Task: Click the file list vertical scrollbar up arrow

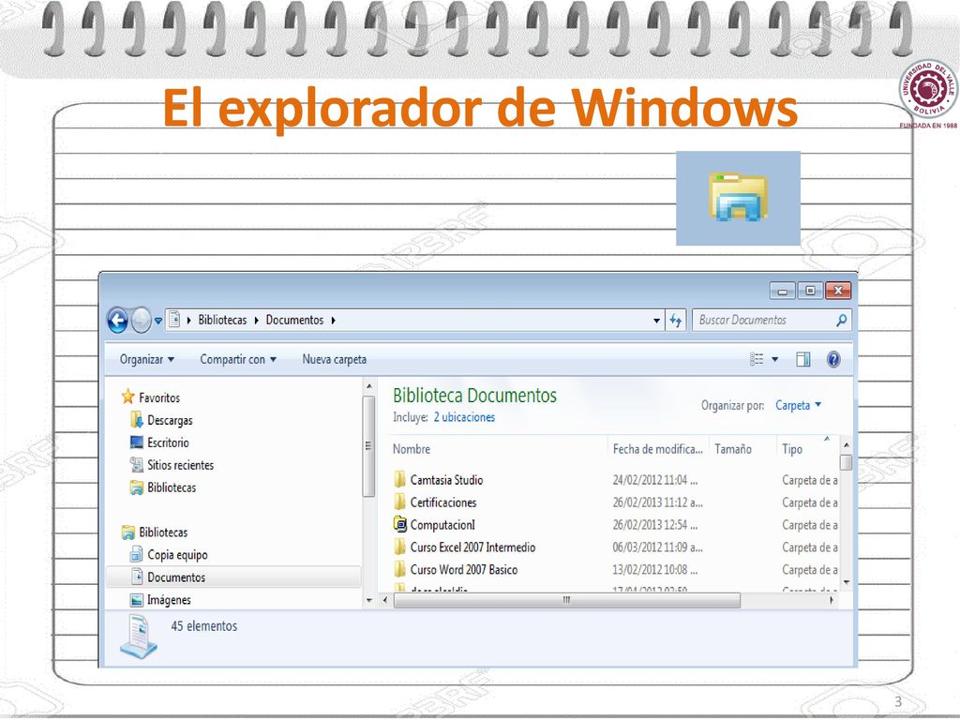Action: pyautogui.click(x=847, y=445)
